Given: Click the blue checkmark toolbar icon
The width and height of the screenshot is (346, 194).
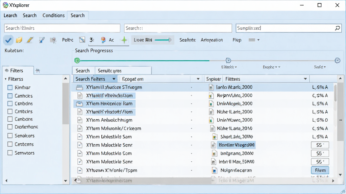Looking at the screenshot, I should 8,40.
